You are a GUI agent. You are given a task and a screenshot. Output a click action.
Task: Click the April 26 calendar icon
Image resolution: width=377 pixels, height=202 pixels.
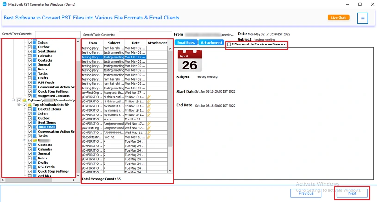click(190, 61)
